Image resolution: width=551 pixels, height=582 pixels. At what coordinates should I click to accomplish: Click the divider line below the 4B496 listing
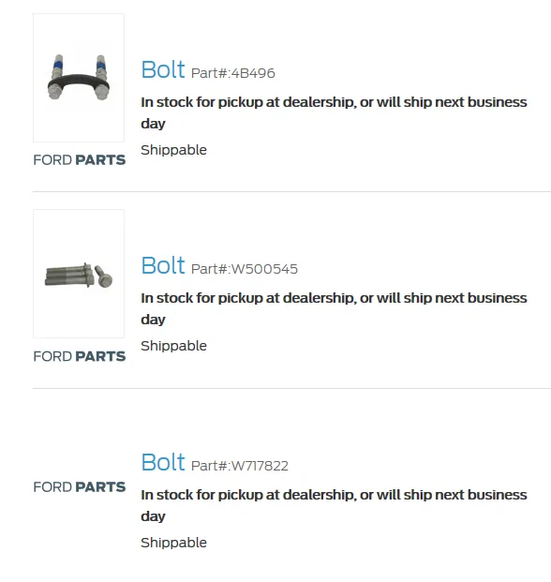[291, 191]
